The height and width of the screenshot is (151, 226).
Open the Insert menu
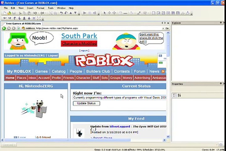point(30,8)
